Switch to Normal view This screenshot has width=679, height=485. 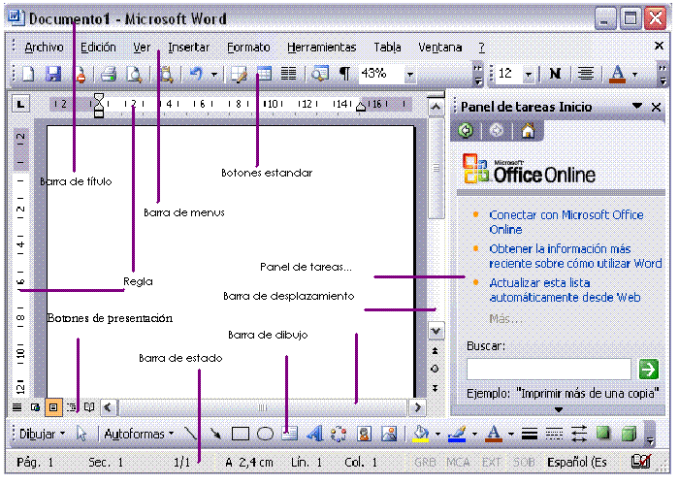16,407
